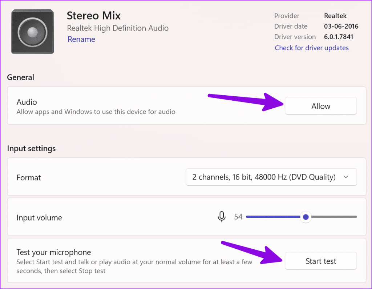Click the driver version number 6.0.1.7841
This screenshot has width=372, height=289.
point(339,37)
